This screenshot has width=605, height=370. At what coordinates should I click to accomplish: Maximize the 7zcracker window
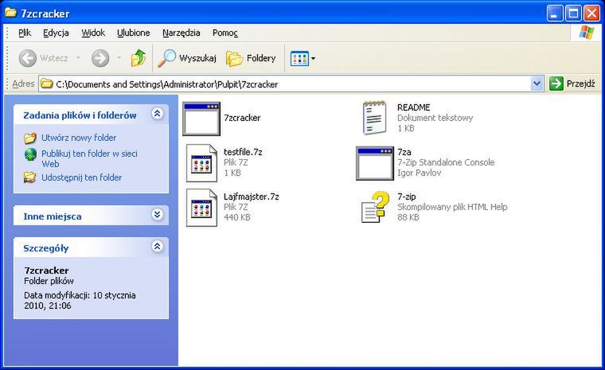pos(573,14)
